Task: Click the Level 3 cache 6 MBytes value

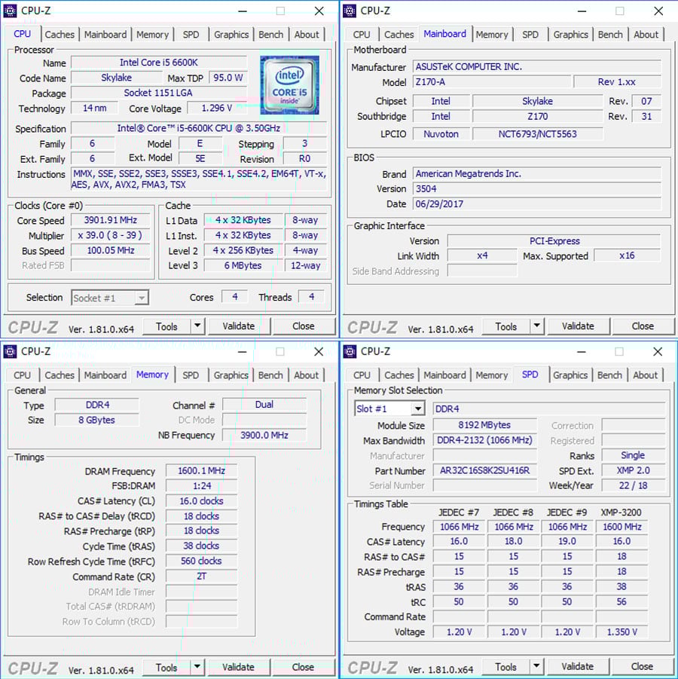Action: click(x=243, y=265)
